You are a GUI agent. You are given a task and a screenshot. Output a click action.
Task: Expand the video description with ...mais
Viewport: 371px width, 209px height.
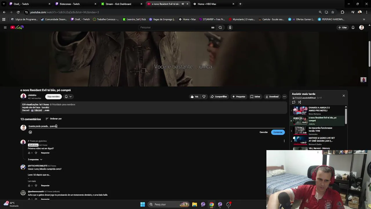[x=46, y=110]
